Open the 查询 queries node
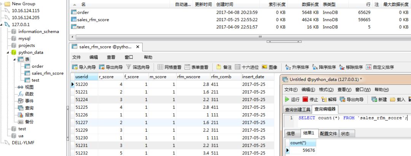Screen dimensions: 411x156 (x=29, y=108)
